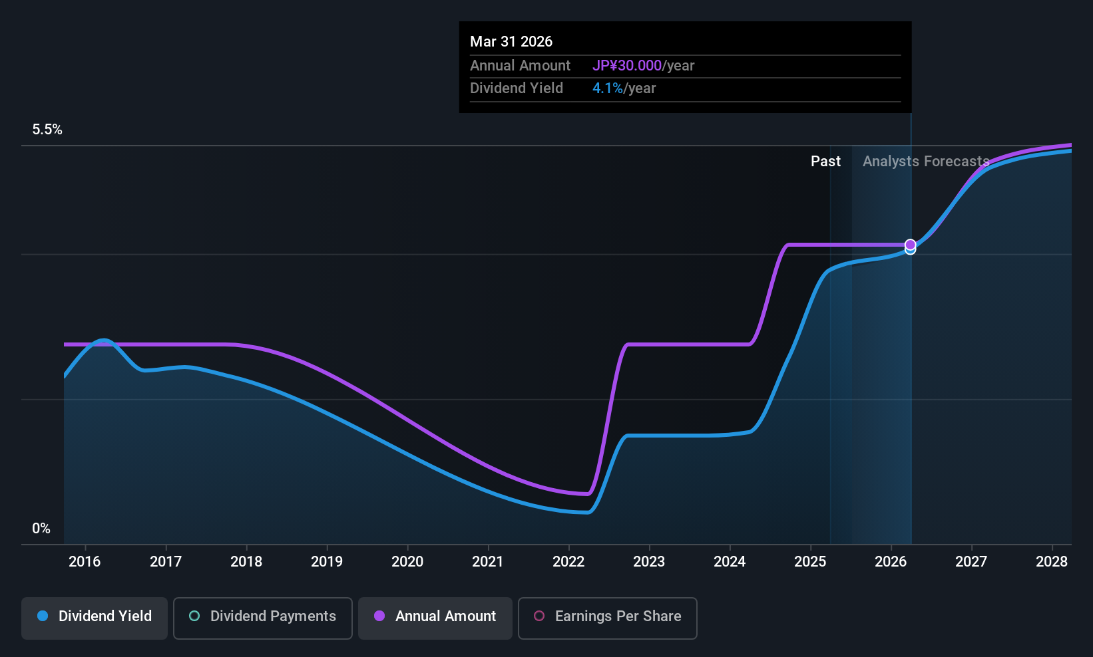Click the Mar 31 2026 tooltip date
This screenshot has height=657, width=1093.
pos(511,42)
